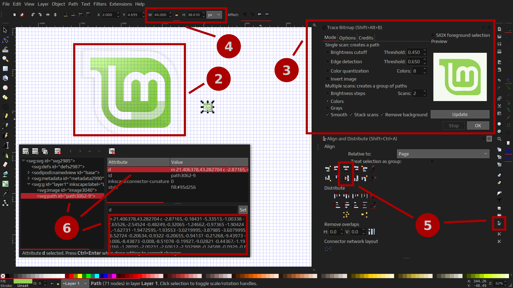
Task: Pick the yellow swatch in palette
Action: click(x=80, y=276)
